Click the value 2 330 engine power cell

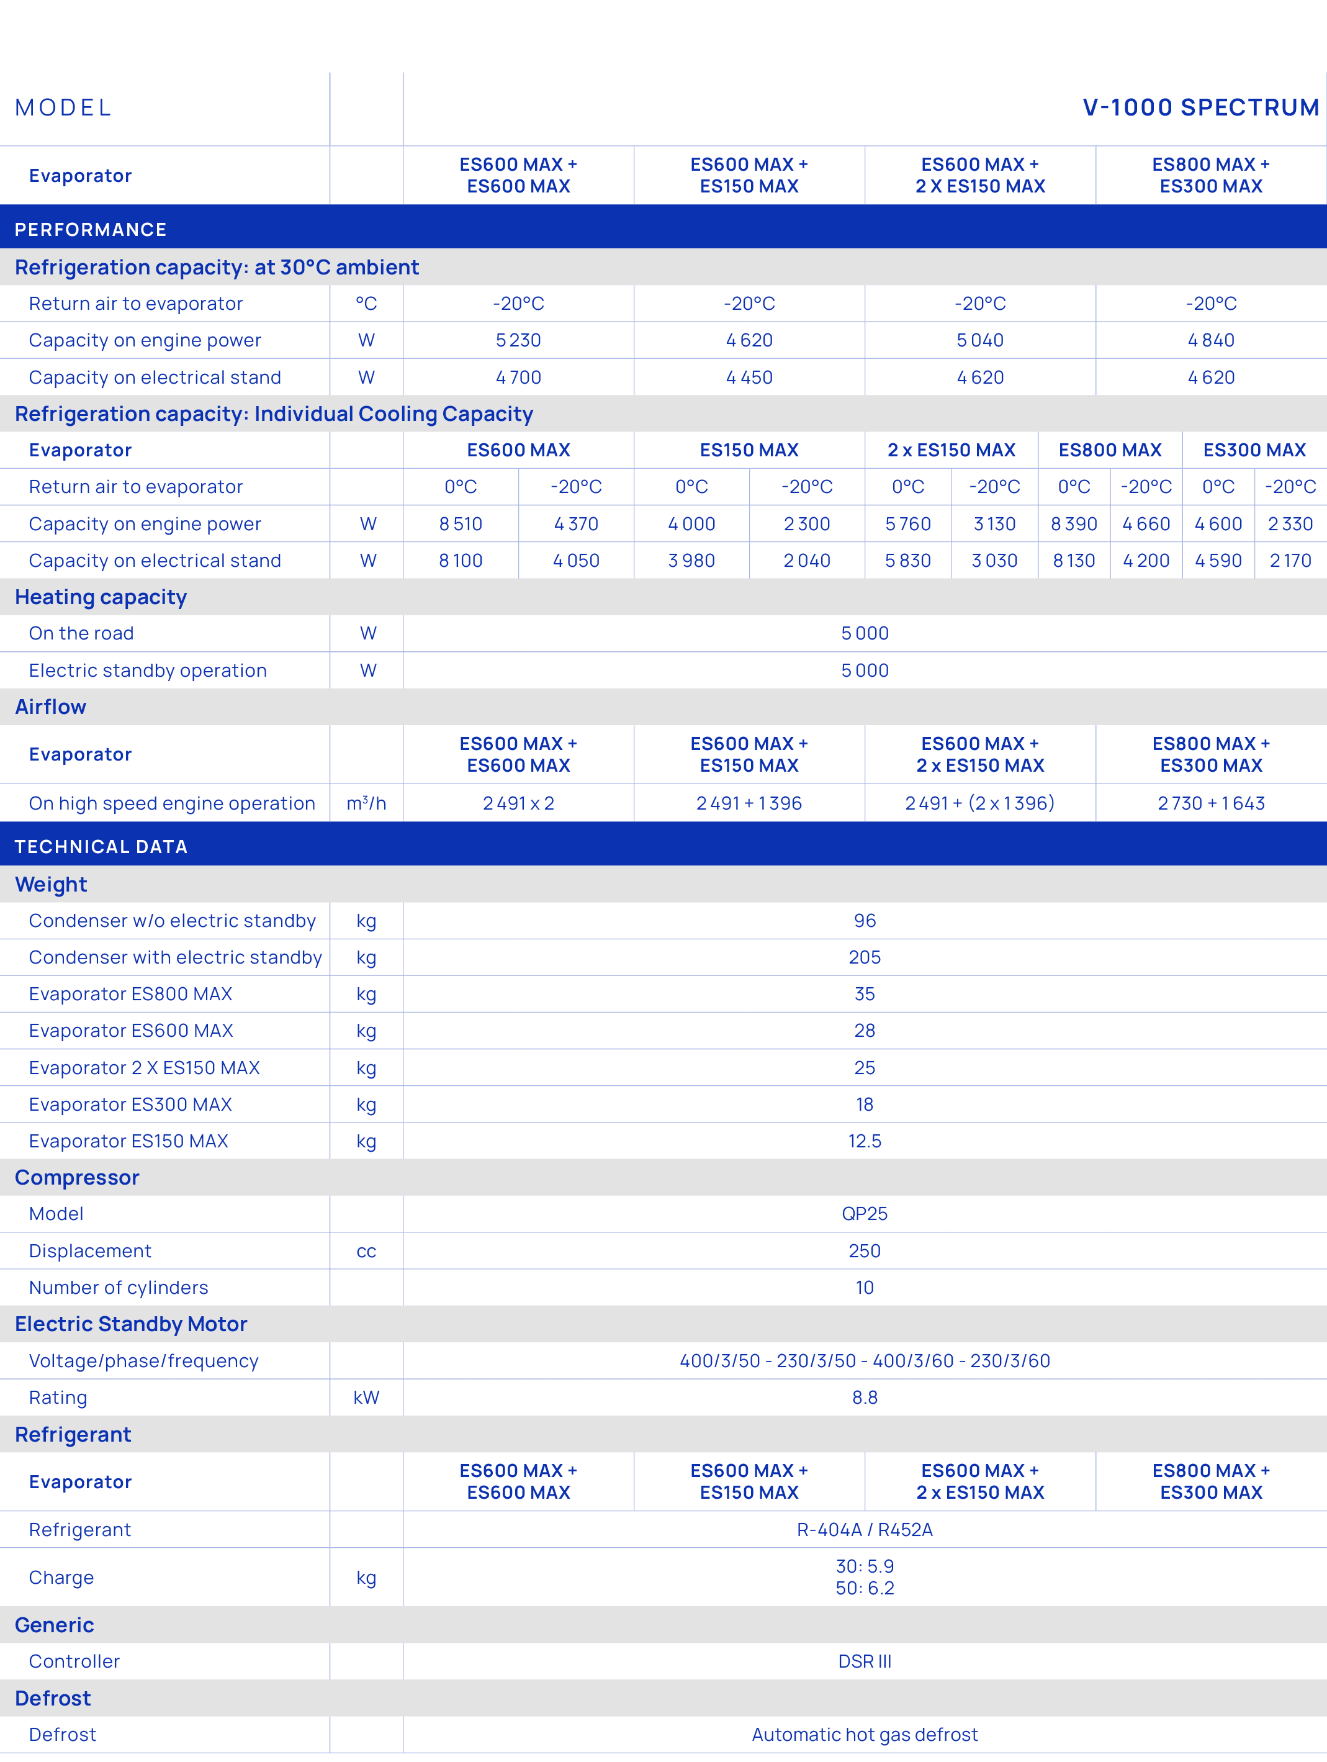click(x=1290, y=524)
